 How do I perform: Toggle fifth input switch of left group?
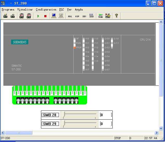[x=35, y=101]
